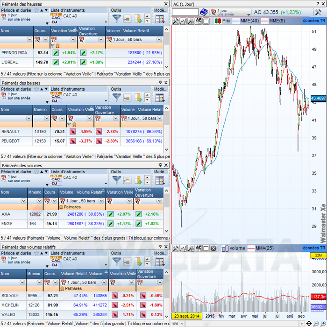Open Mnemo column dropdown in Palmarès des baisses
Screen dimensions: 327x327
pyautogui.click(x=47, y=119)
